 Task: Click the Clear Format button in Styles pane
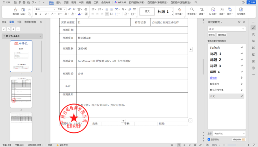[222, 35]
